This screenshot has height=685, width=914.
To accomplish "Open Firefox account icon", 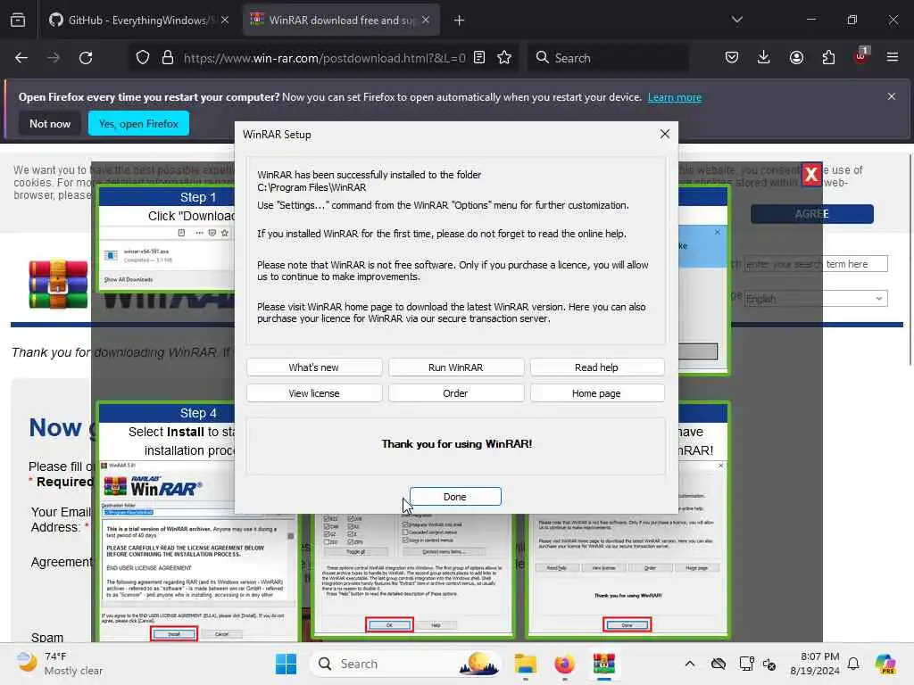I will 796,58.
